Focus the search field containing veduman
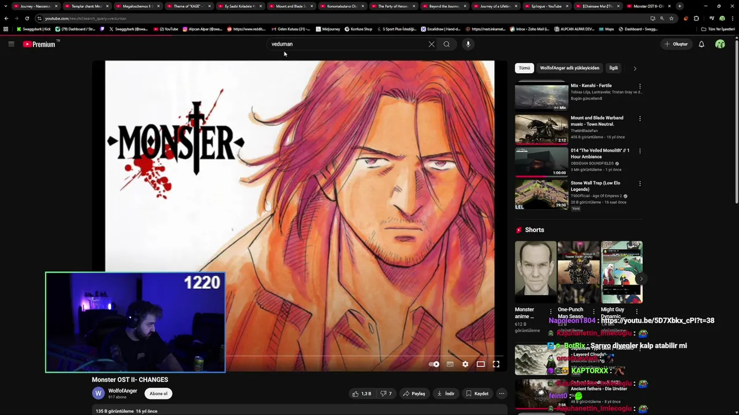This screenshot has height=415, width=739. [x=346, y=44]
